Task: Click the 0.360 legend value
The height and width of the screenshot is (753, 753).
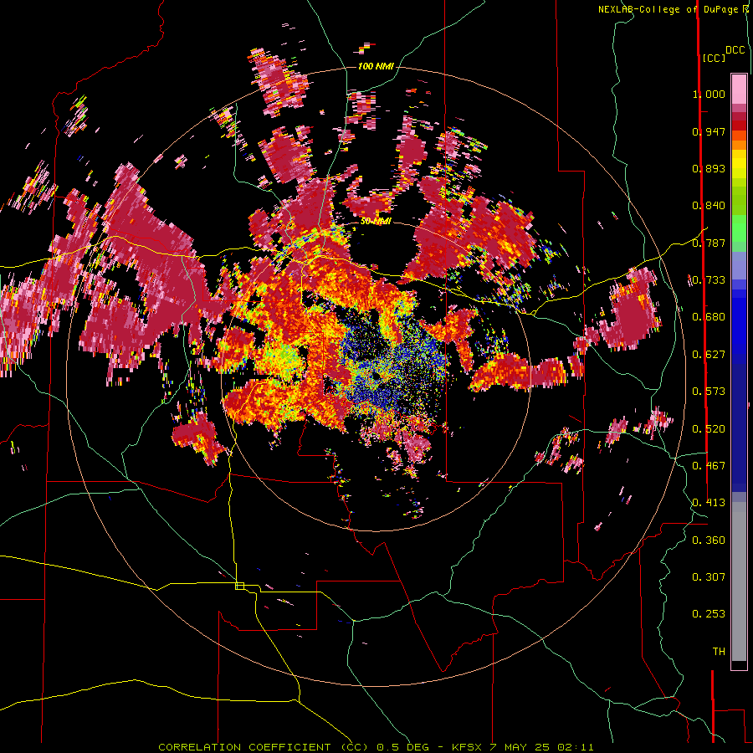Action: click(709, 540)
